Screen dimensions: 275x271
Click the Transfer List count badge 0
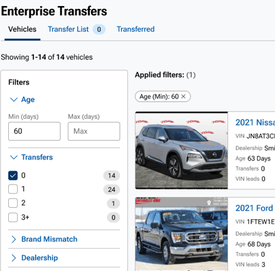pos(99,29)
